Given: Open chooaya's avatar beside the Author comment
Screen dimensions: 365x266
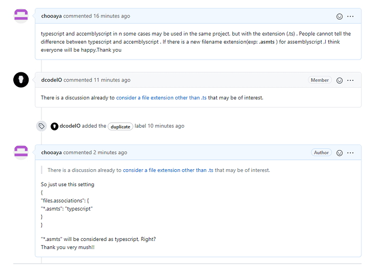Looking at the screenshot, I should (x=21, y=152).
